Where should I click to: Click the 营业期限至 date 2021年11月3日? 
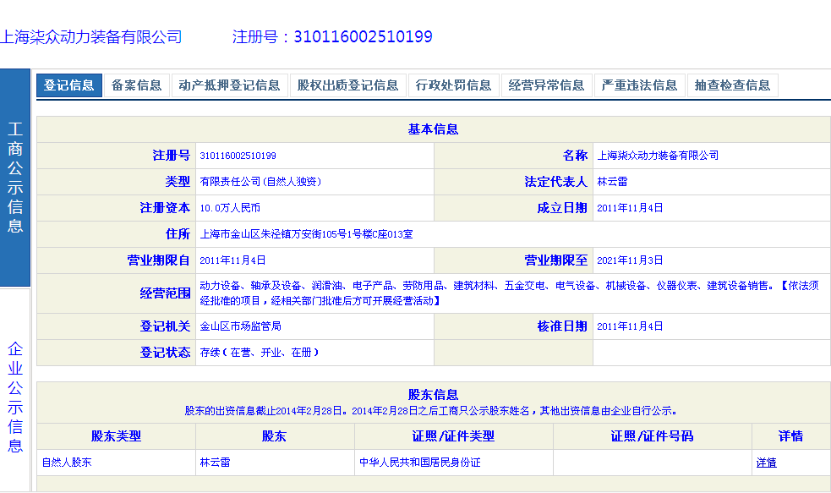coord(630,260)
